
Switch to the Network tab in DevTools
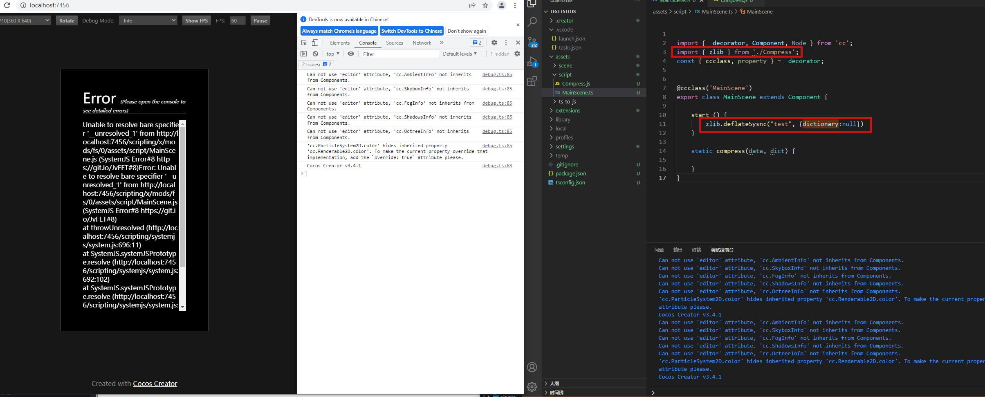(x=422, y=43)
